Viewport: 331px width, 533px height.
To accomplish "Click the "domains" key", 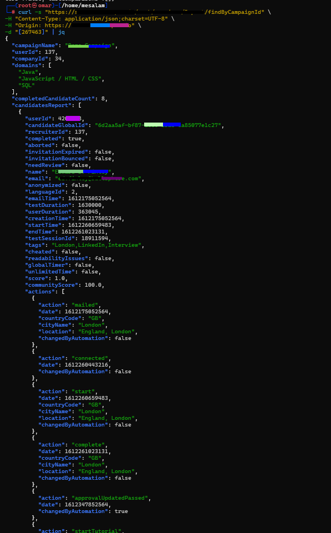I will point(27,65).
